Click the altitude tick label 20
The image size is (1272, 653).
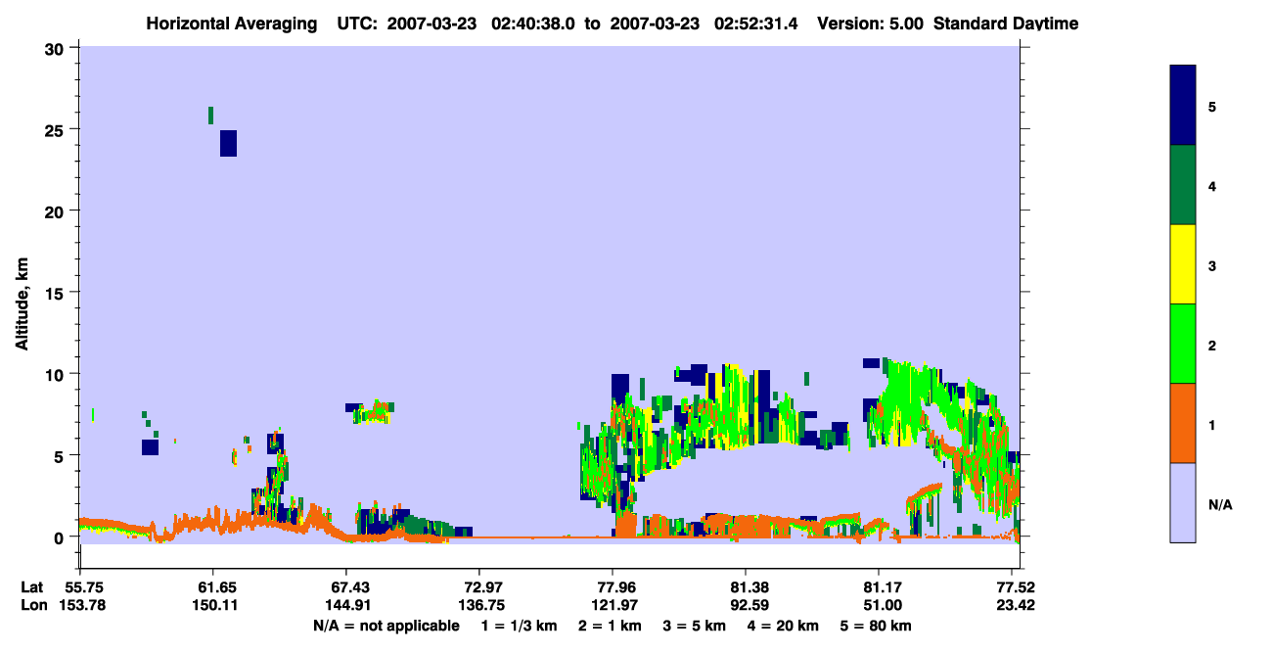[x=57, y=210]
